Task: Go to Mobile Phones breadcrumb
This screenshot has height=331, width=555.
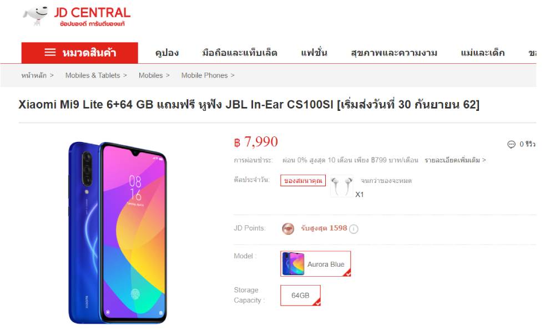Action: click(x=204, y=75)
